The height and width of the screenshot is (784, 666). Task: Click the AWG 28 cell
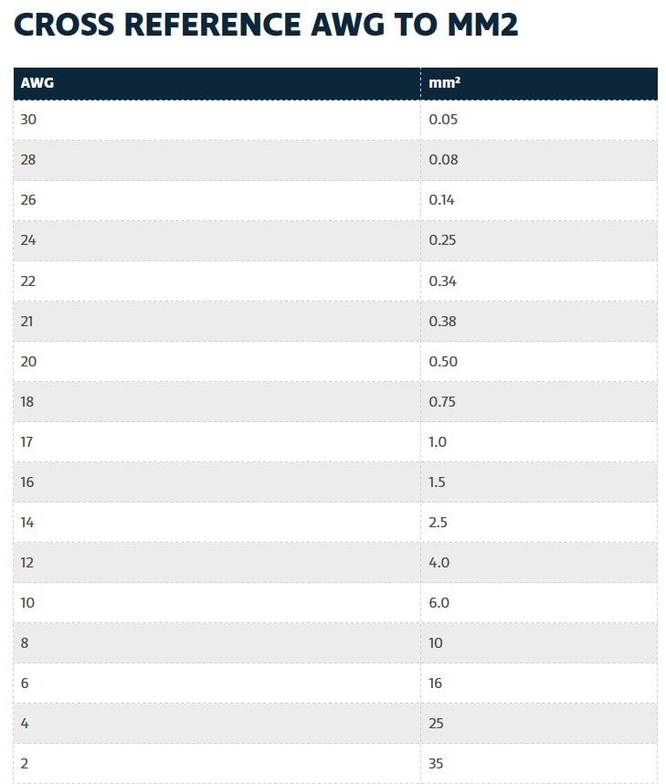coord(28,160)
